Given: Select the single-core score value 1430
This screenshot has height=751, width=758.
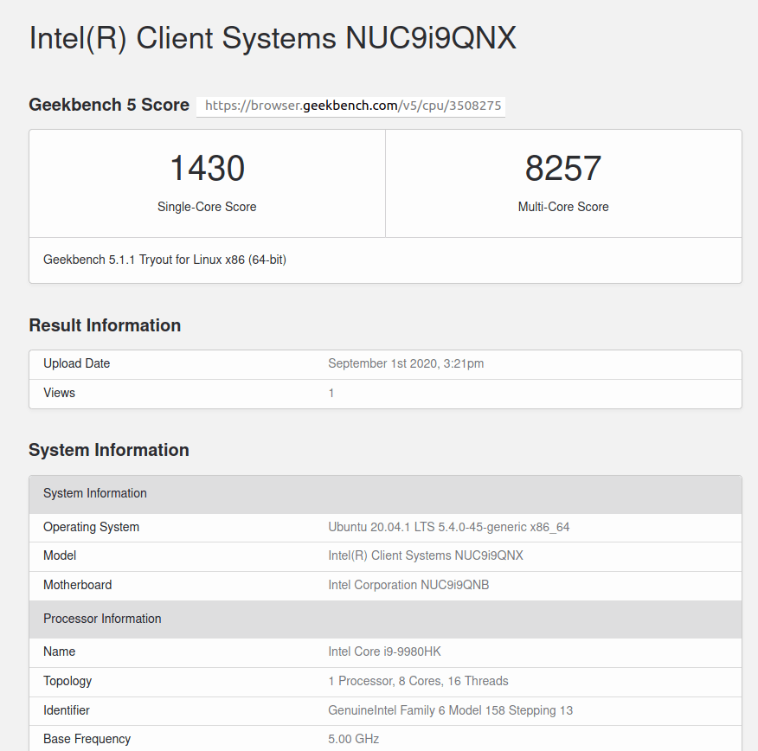Looking at the screenshot, I should pyautogui.click(x=207, y=168).
